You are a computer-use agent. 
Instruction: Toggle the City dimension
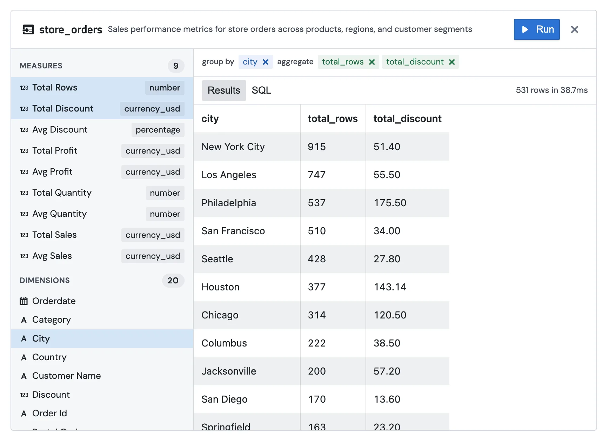click(102, 338)
